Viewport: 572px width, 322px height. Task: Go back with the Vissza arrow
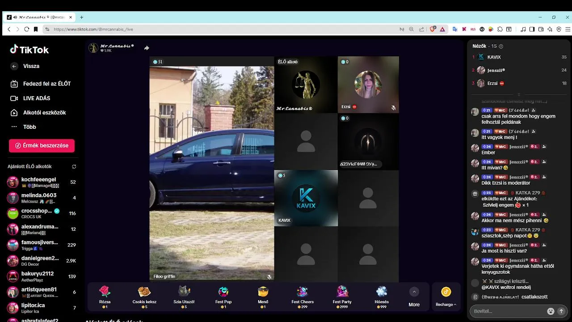point(14,66)
